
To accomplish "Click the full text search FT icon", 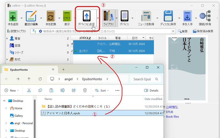I will pyautogui.click(x=34, y=31).
